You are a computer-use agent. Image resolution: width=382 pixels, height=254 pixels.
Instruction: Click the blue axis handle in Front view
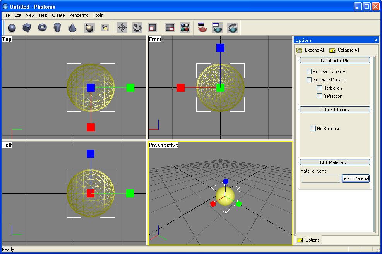(220, 48)
